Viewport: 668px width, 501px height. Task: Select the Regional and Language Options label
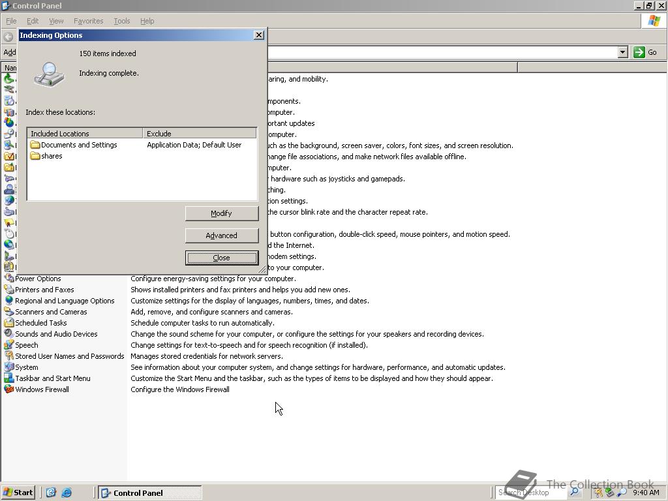[x=65, y=301]
